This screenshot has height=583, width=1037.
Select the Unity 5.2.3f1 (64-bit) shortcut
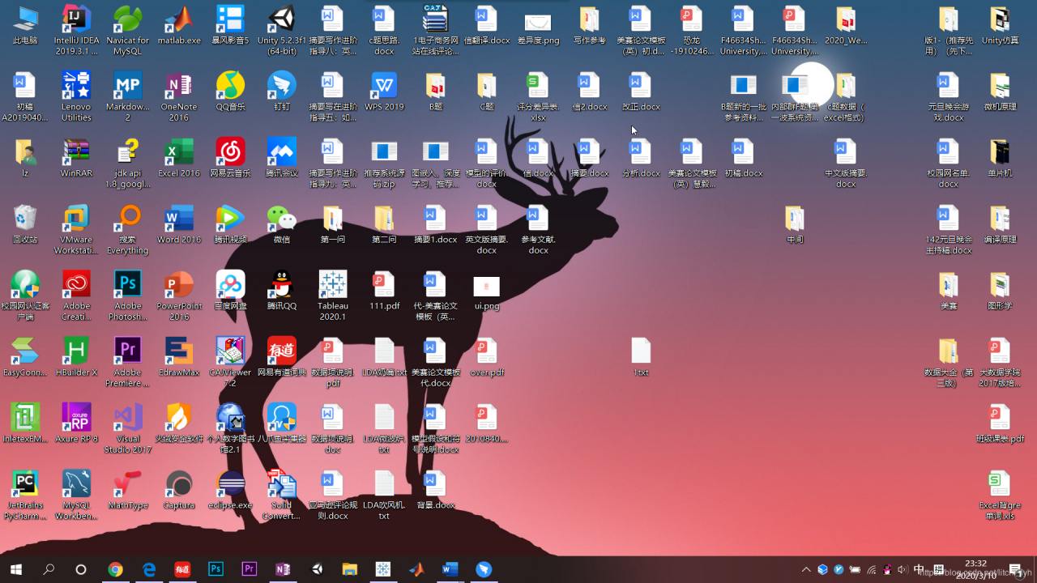tap(282, 31)
